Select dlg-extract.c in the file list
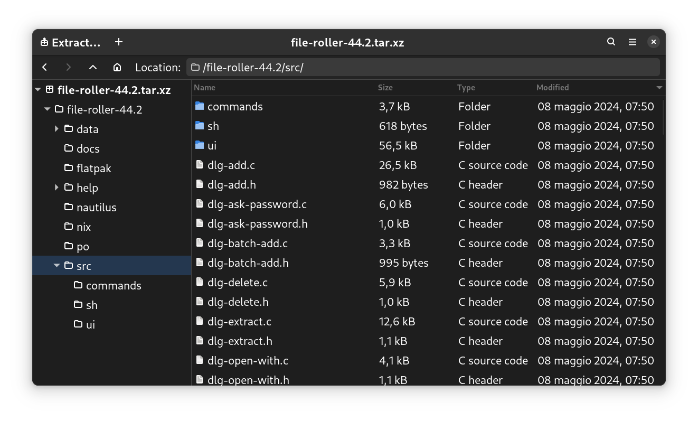This screenshot has width=698, height=421. pos(239,321)
